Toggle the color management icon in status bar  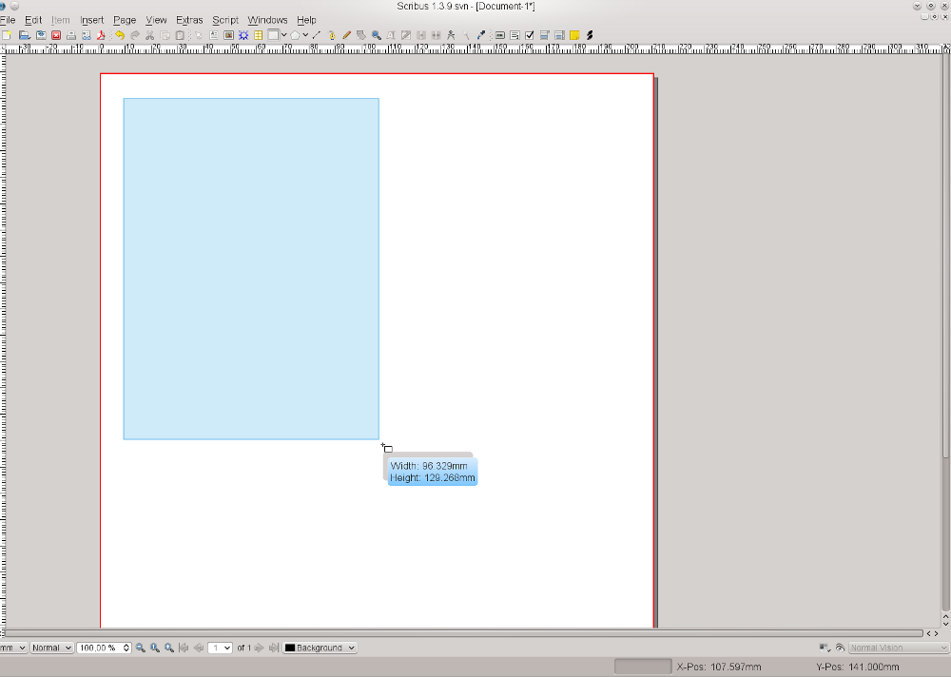pyautogui.click(x=824, y=648)
